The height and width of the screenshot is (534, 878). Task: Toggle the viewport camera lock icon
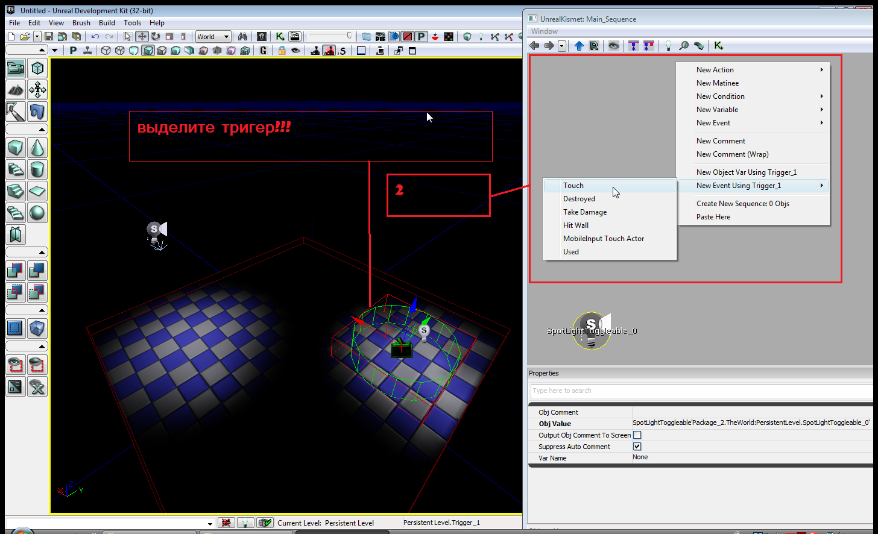(282, 51)
